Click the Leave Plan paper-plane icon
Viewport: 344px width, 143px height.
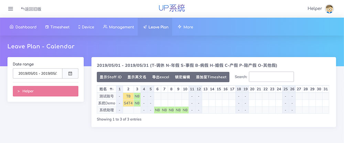pyautogui.click(x=145, y=27)
